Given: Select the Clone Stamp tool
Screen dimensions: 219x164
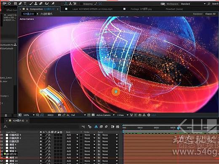Looking at the screenshot, I should [36, 4].
